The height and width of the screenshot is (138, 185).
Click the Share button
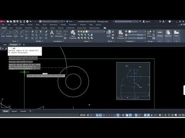(x=69, y=21)
